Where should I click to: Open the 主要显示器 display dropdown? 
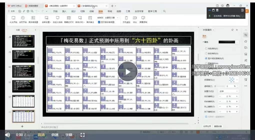pos(111,18)
